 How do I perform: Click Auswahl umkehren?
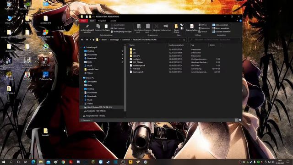point(222,32)
